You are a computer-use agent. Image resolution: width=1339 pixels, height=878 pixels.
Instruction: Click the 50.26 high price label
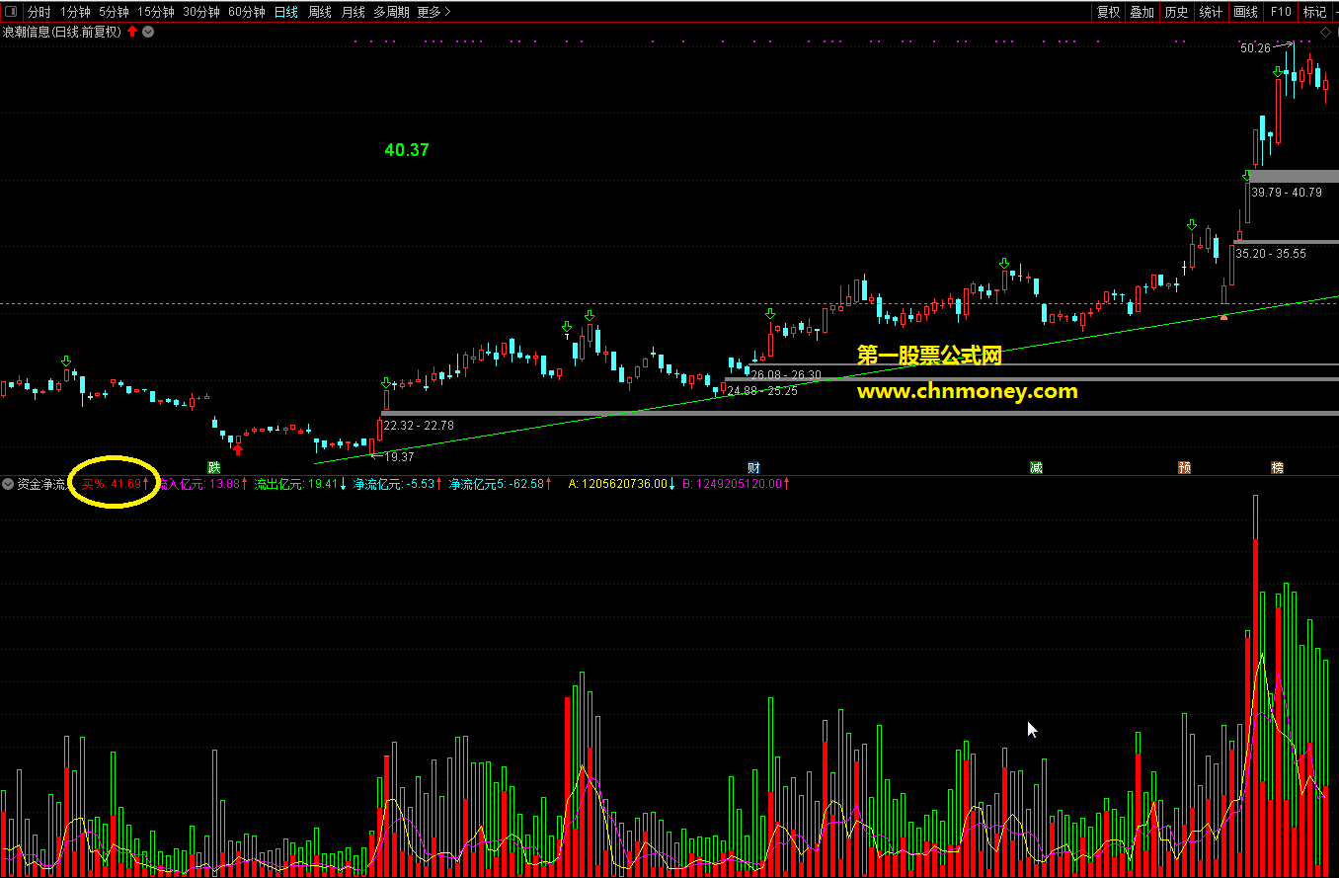click(1256, 48)
